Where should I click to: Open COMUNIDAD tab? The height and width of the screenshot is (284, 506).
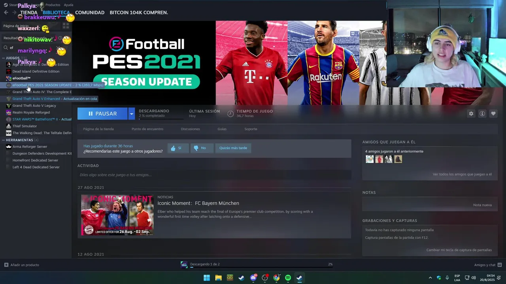click(x=90, y=13)
